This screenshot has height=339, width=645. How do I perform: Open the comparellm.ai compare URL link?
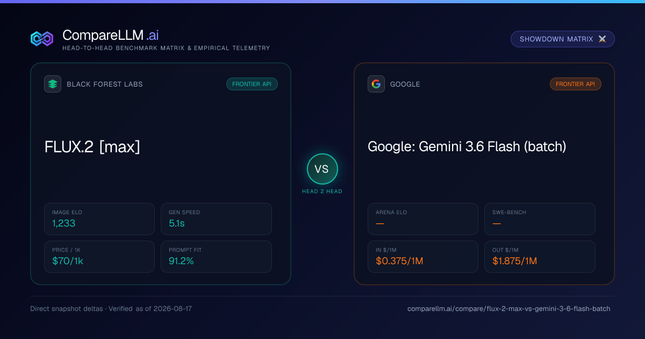[x=509, y=309]
